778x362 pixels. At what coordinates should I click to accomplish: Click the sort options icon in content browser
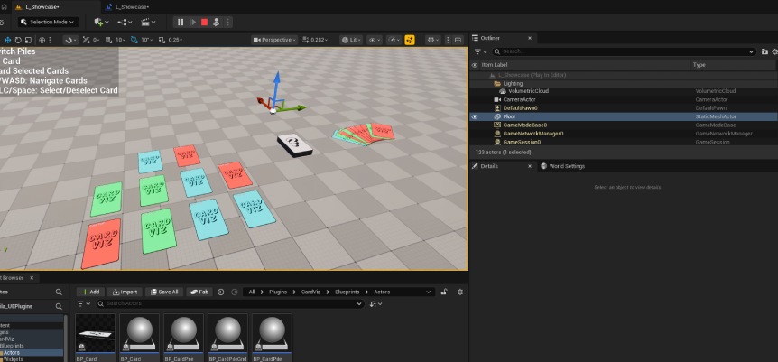click(375, 303)
